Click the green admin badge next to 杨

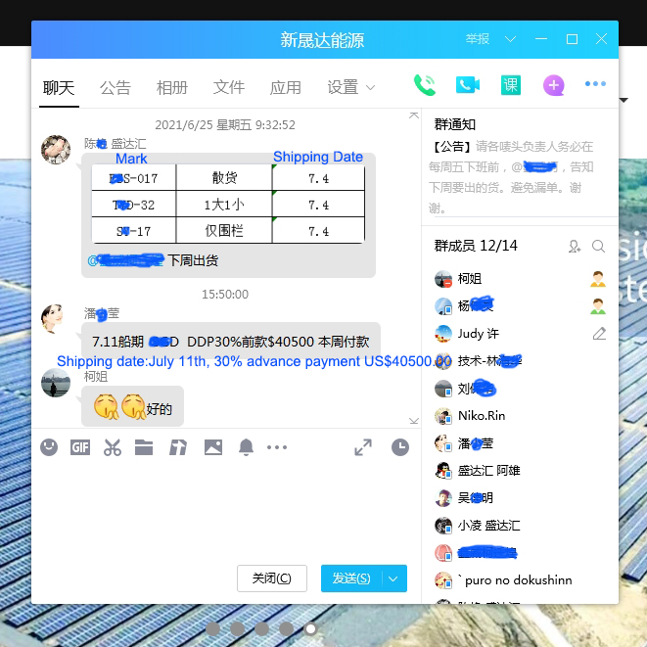click(597, 306)
